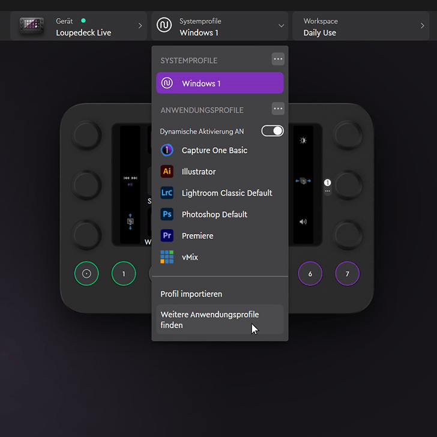The height and width of the screenshot is (437, 437).
Task: Select round button 6 on the device
Action: pyautogui.click(x=310, y=274)
